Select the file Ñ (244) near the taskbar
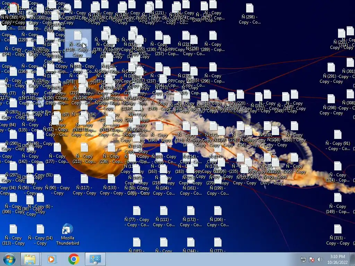 [191, 245]
